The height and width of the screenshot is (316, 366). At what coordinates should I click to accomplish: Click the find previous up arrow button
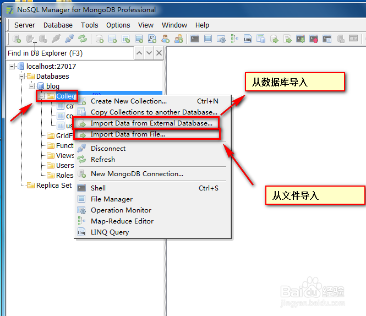click(139, 53)
